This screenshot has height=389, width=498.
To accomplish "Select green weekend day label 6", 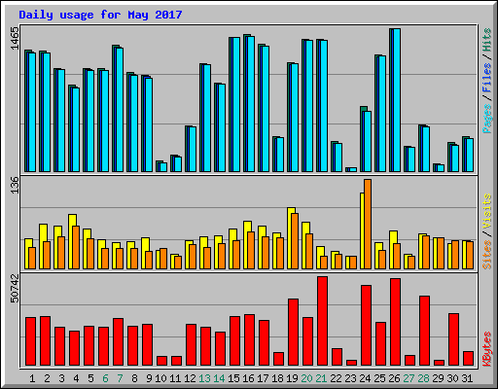I will tap(105, 378).
